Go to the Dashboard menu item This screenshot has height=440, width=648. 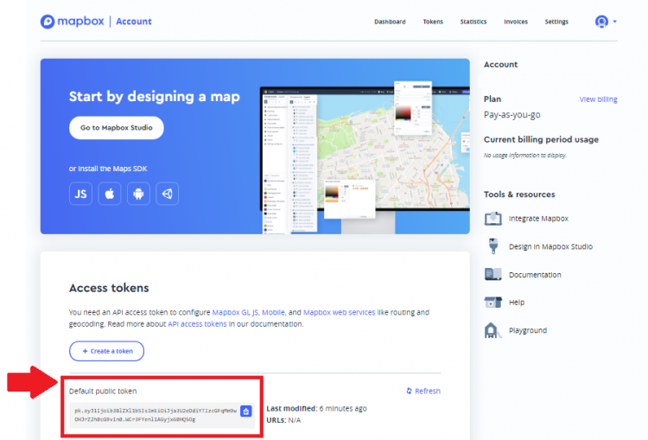[390, 22]
